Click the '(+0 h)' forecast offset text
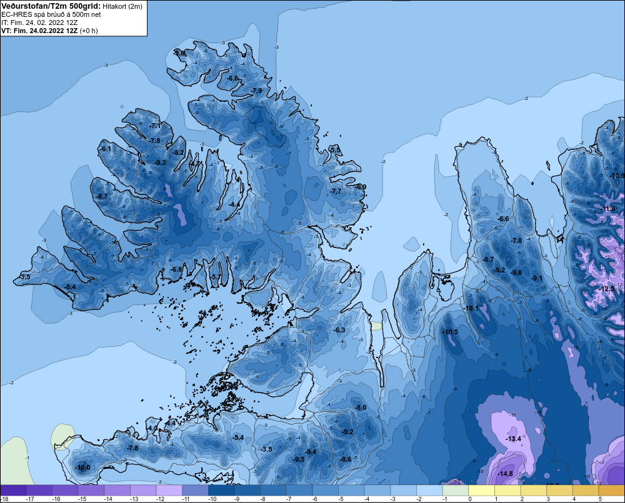 tap(89, 31)
